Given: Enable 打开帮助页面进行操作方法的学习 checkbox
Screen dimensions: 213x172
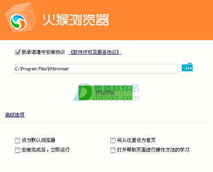Looking at the screenshot, I should pyautogui.click(x=113, y=150).
